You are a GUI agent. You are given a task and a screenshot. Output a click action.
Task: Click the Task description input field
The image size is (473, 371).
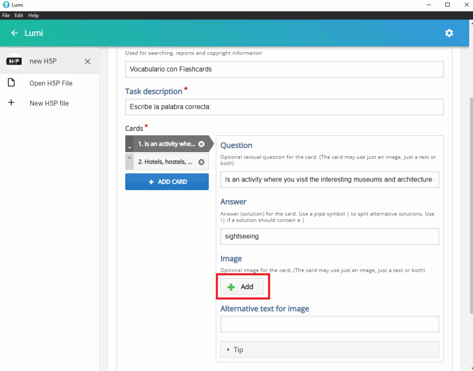284,107
